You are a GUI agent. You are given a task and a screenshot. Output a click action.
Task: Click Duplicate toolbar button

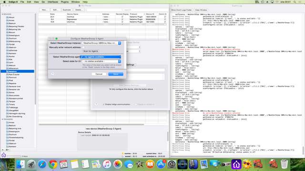pyautogui.click(x=67, y=9)
